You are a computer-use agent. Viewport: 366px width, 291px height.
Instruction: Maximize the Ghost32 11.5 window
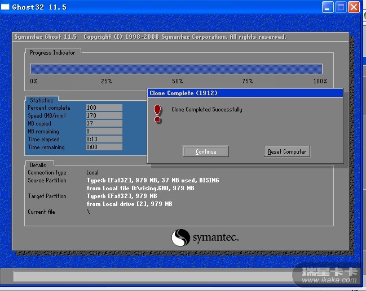click(x=341, y=7)
